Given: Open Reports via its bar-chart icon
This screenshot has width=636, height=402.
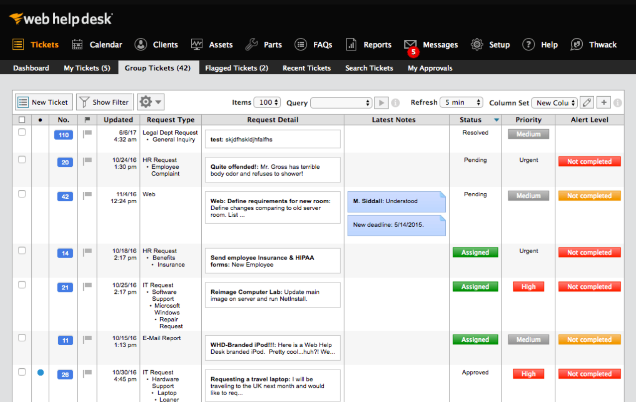Looking at the screenshot, I should 352,44.
